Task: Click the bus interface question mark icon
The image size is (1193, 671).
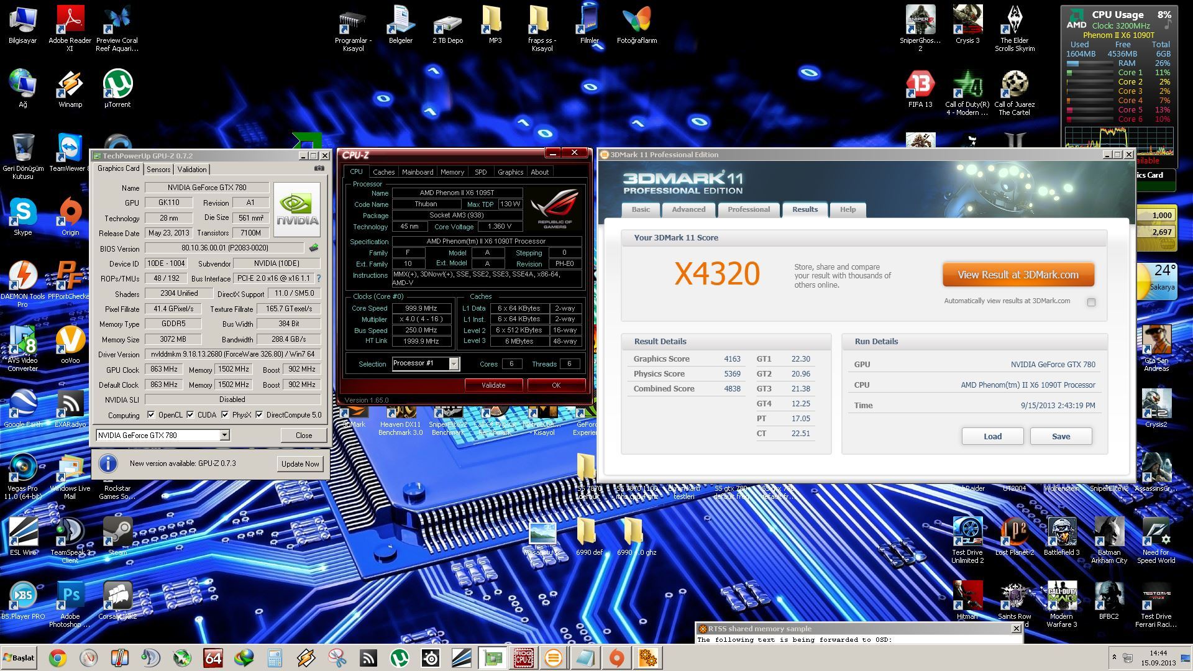Action: click(319, 278)
